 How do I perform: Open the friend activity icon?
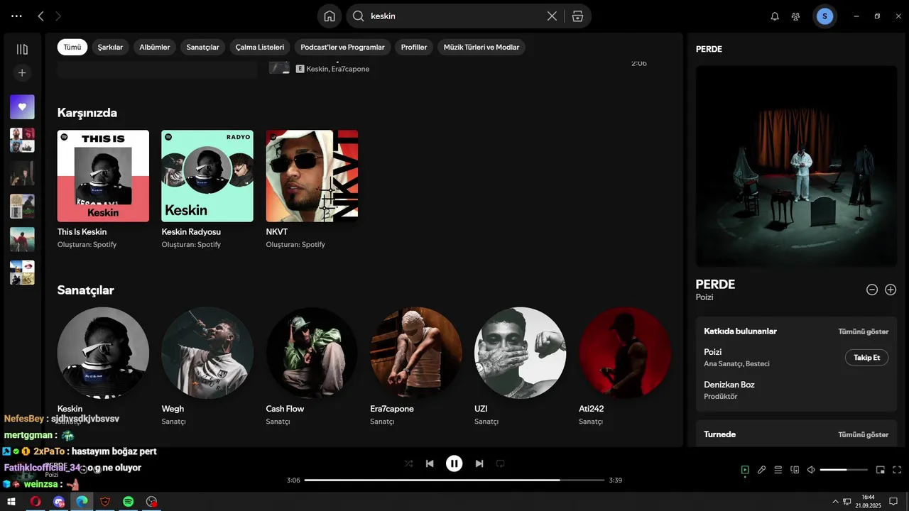[796, 16]
